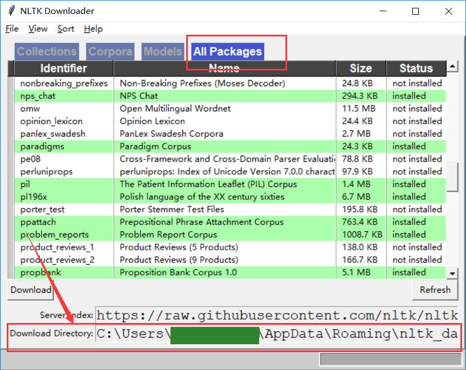The height and width of the screenshot is (370, 466).
Task: Select the paradigms identifier
Action: 42,146
